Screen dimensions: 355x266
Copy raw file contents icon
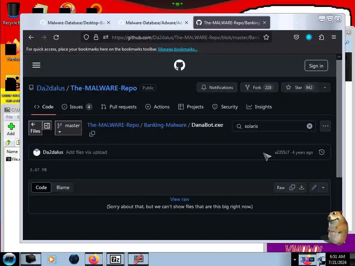click(x=292, y=187)
